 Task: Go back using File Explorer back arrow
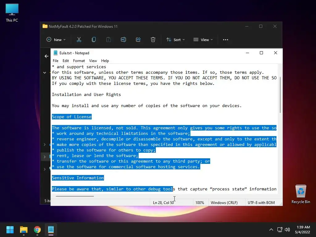click(47, 56)
